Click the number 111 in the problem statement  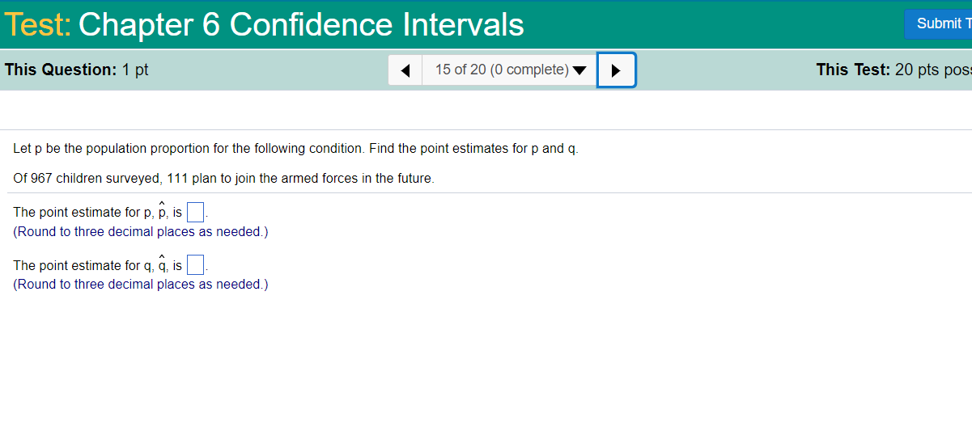(178, 179)
